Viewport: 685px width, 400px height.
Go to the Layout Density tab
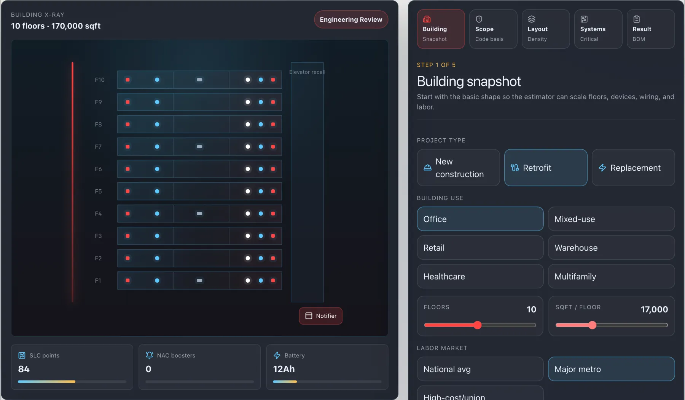pos(546,29)
